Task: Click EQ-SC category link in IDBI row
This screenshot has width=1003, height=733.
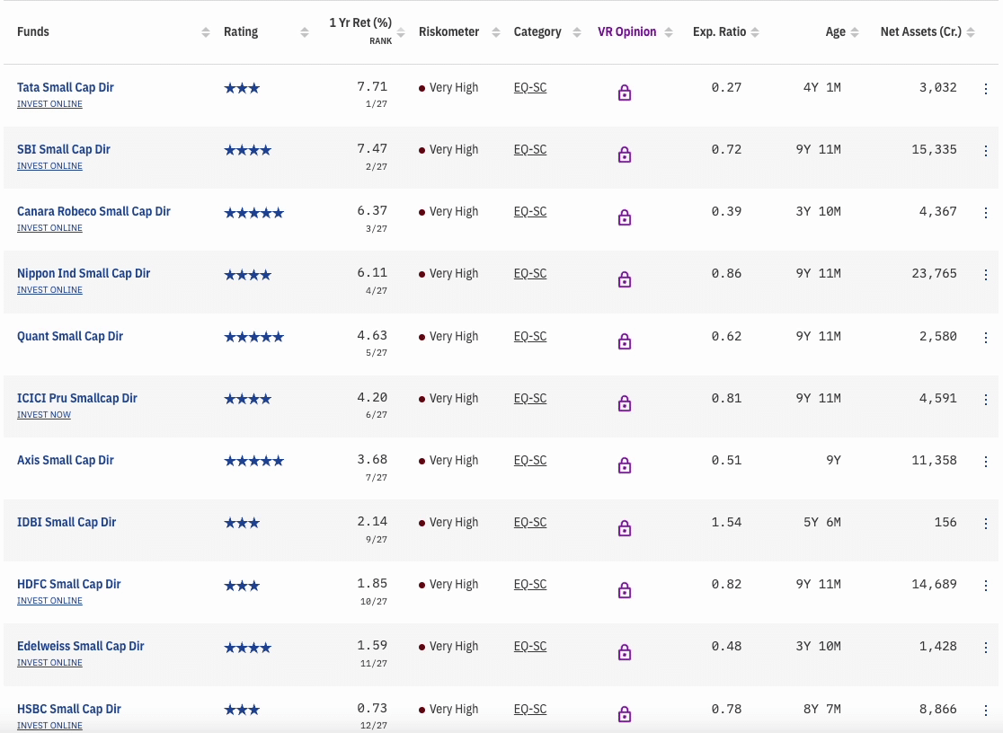Action: tap(529, 523)
